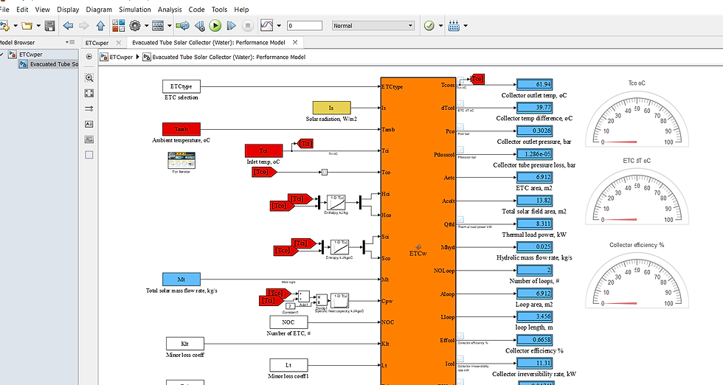
Task: Open the Code menu
Action: click(x=196, y=10)
